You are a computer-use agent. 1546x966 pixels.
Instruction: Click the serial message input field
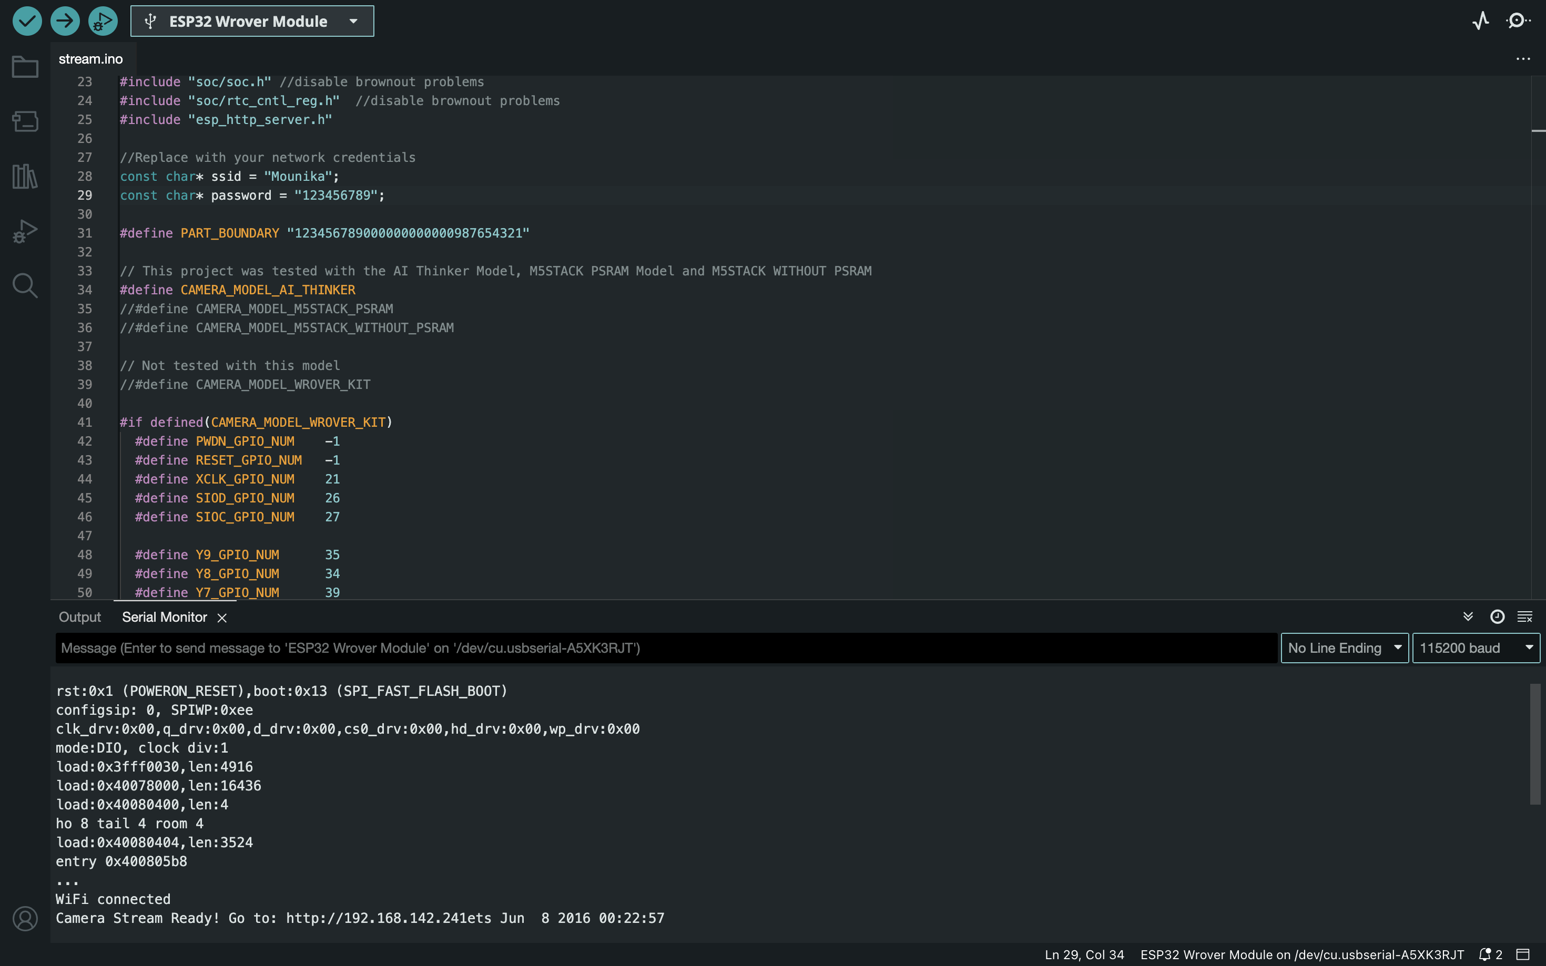(665, 648)
